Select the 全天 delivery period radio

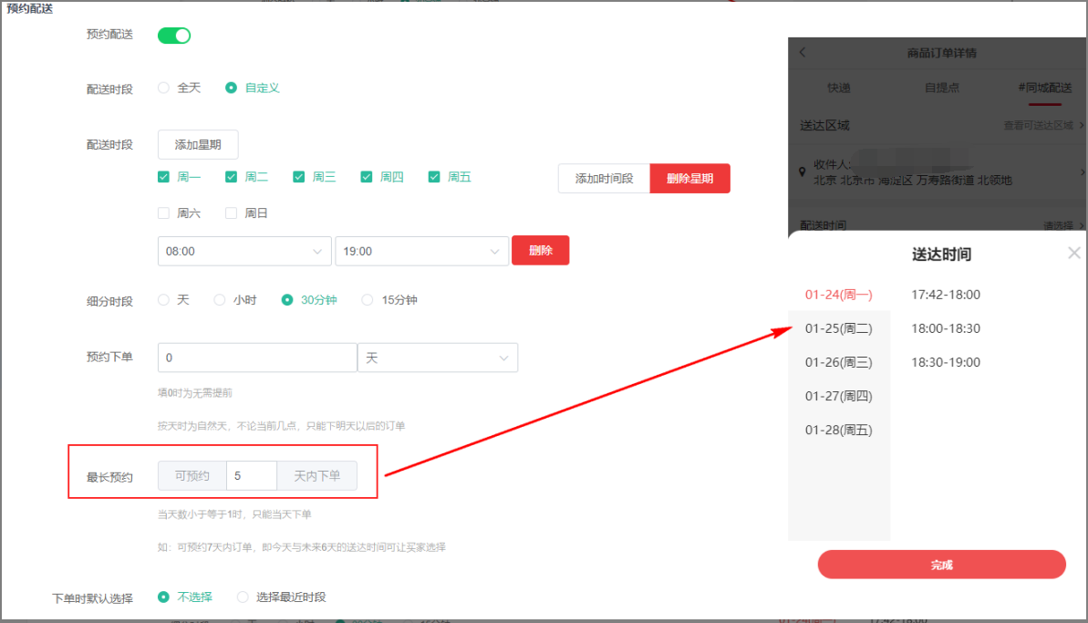pos(164,88)
